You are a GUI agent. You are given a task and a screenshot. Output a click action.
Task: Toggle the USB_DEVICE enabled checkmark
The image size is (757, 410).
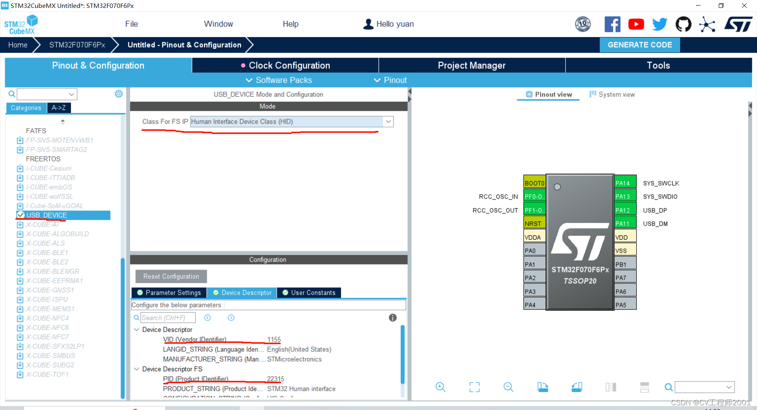pos(21,215)
